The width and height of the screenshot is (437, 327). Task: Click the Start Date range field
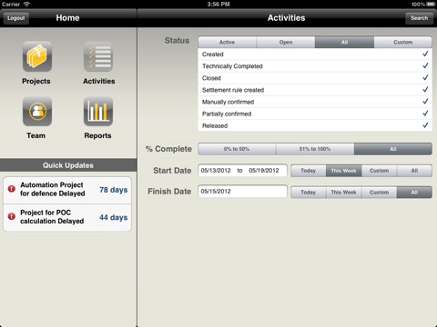[242, 171]
